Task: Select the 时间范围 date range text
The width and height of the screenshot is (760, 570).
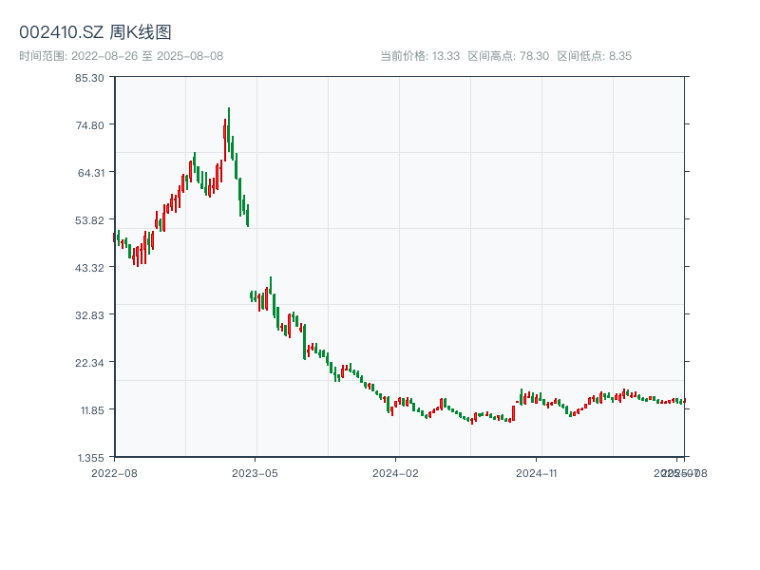Action: coord(122,56)
